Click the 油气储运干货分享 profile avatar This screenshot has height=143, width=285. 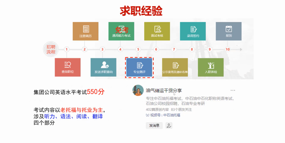tap(138, 90)
